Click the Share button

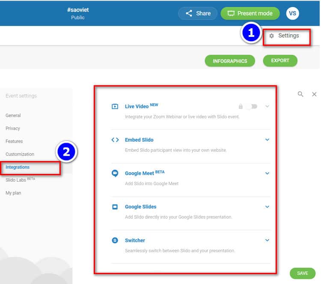(198, 13)
